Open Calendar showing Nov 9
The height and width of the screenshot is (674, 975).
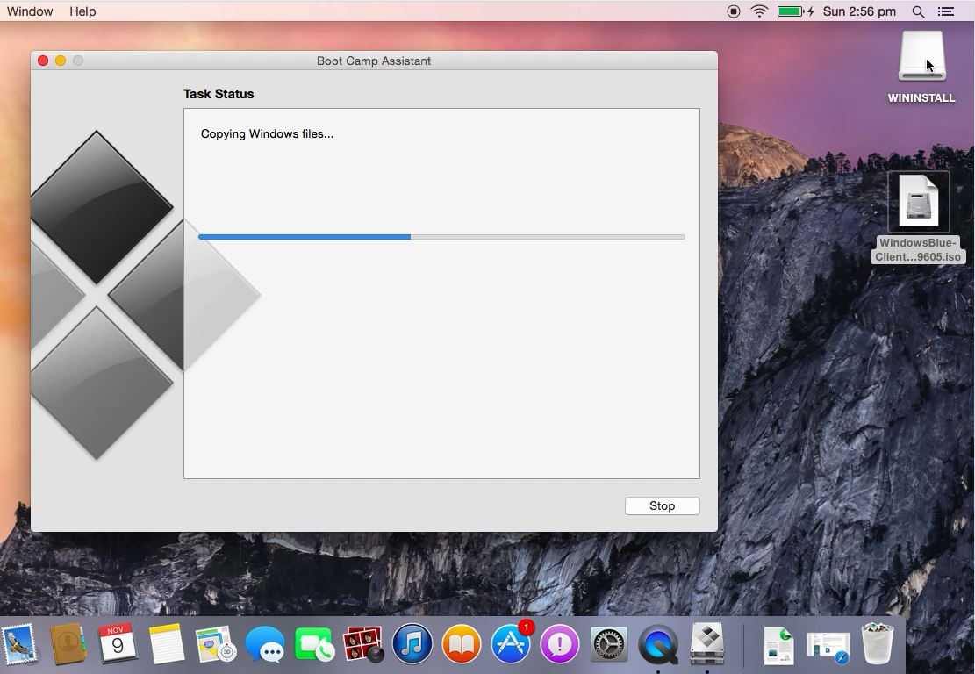[117, 643]
